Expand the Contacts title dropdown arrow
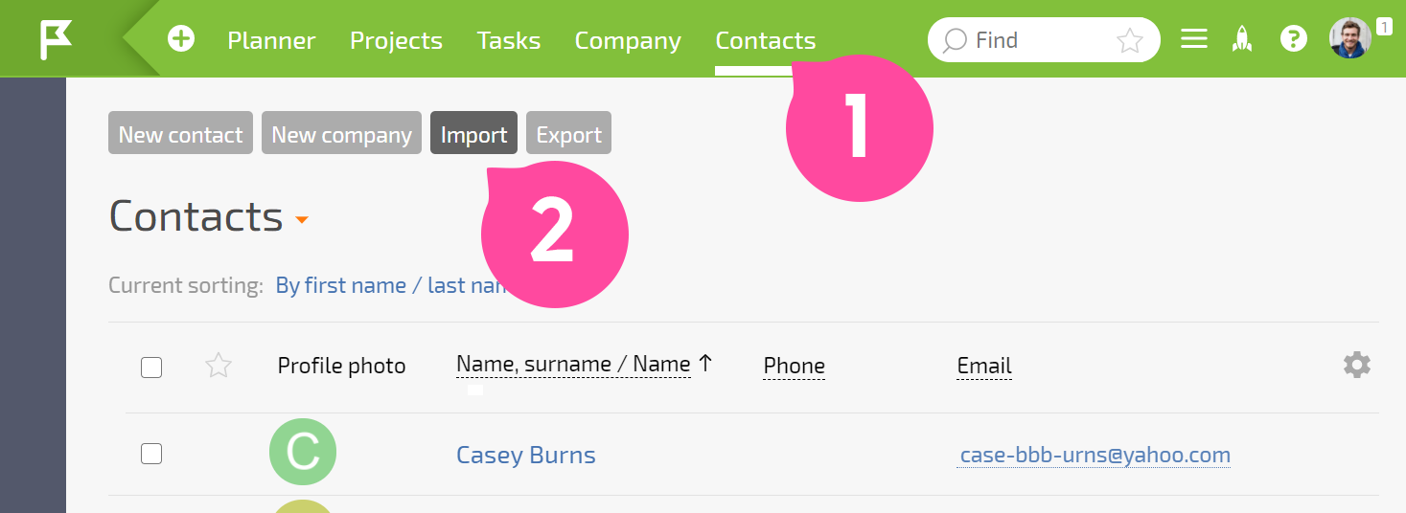Screen dimensions: 1406x513 tap(302, 220)
